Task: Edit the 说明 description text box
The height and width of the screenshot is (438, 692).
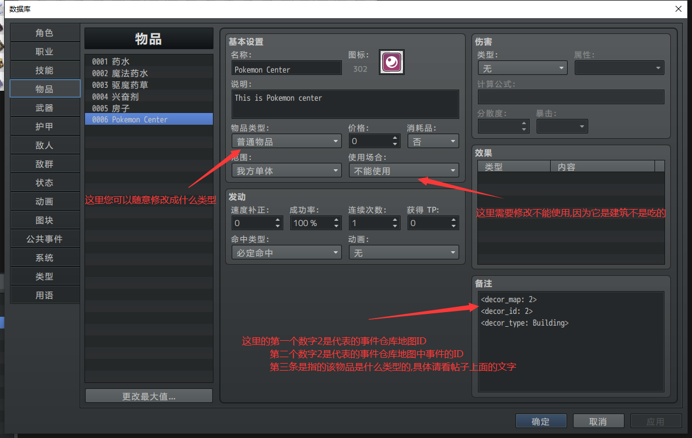Action: click(x=345, y=104)
